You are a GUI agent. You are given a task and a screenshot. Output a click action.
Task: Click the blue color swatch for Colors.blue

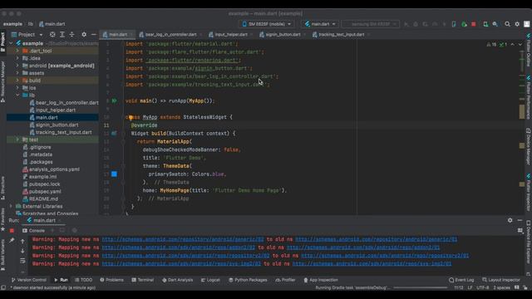[x=115, y=174]
